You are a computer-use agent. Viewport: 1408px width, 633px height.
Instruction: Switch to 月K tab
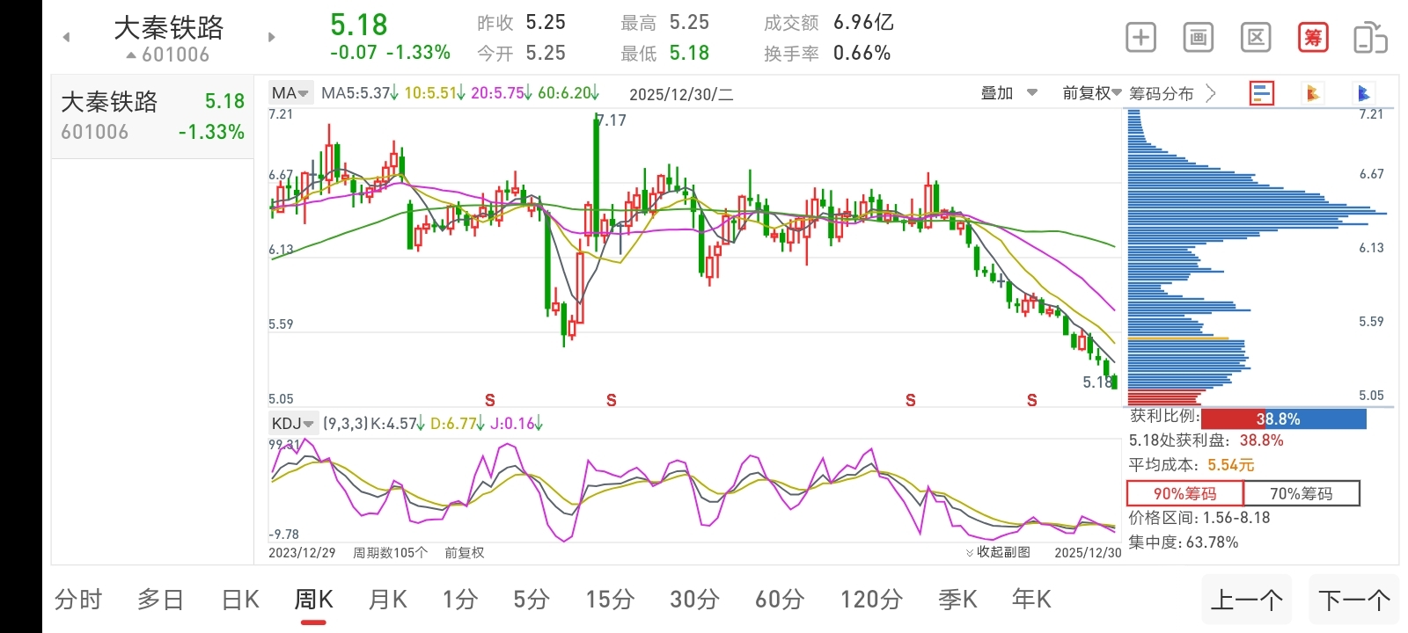tap(387, 600)
